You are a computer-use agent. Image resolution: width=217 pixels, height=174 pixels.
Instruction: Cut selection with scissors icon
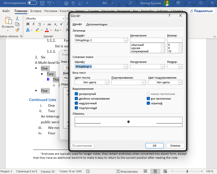17,19
